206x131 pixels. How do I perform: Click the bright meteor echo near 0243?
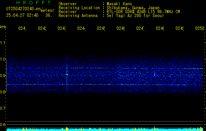(67, 74)
